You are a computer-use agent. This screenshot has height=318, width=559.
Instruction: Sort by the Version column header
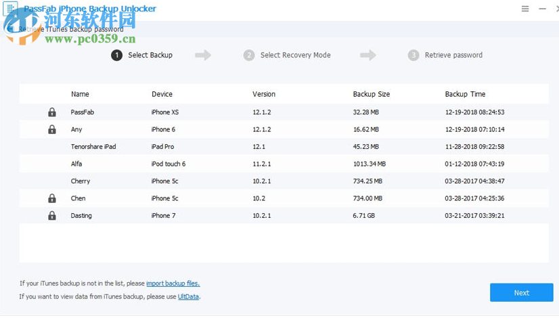coord(264,94)
